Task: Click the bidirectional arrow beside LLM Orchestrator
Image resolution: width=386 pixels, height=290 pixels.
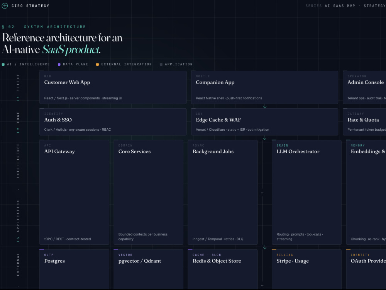Action: (x=262, y=193)
